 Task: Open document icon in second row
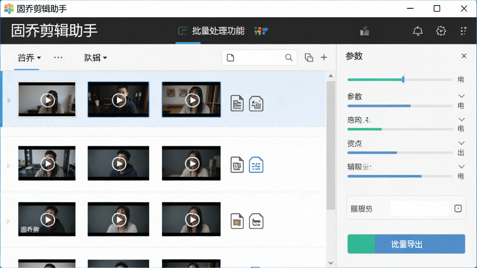click(x=237, y=165)
